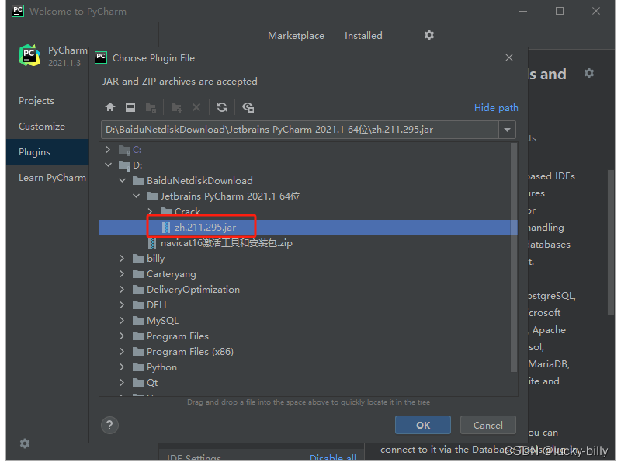621x466 pixels.
Task: Expand the Program Files folder chevron
Action: pos(122,336)
